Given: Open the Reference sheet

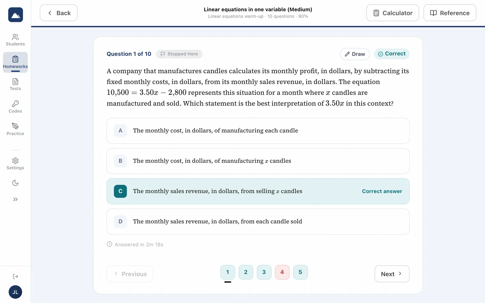Looking at the screenshot, I should pos(450,13).
